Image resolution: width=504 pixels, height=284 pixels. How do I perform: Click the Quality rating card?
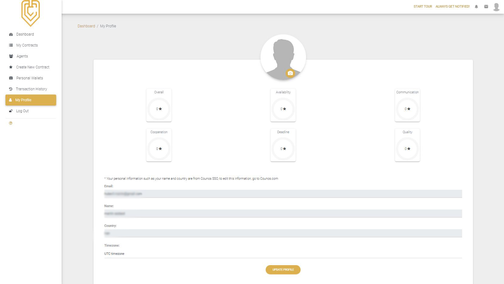tap(407, 145)
